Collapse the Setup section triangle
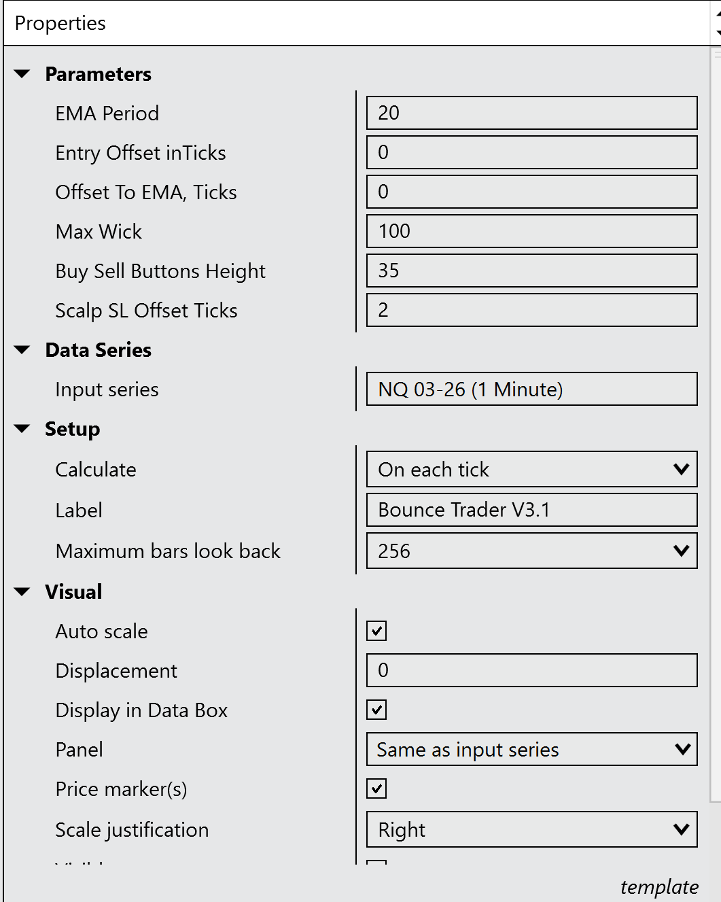The width and height of the screenshot is (721, 902). pos(22,429)
